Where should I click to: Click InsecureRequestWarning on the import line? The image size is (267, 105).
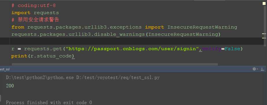click(x=202, y=27)
